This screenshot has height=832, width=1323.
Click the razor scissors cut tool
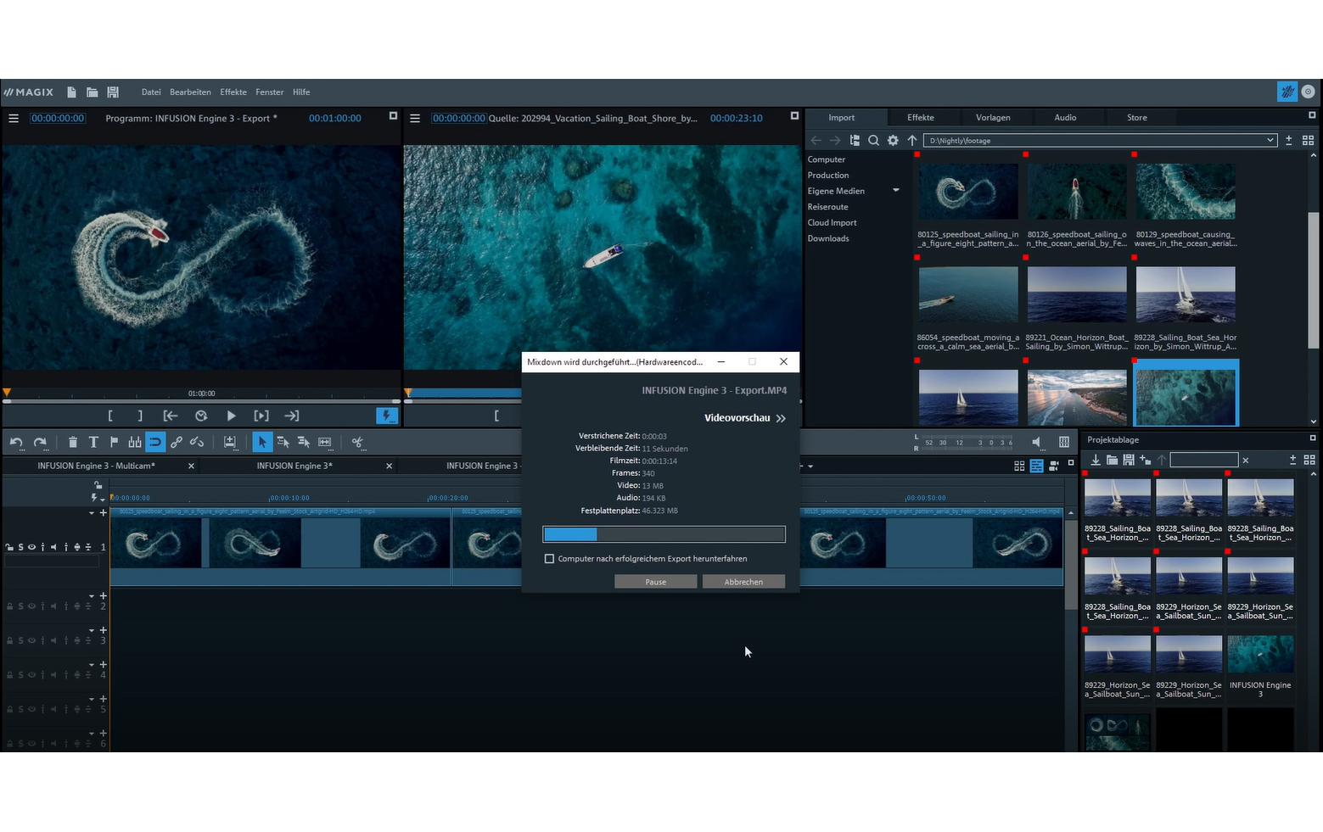pyautogui.click(x=357, y=442)
